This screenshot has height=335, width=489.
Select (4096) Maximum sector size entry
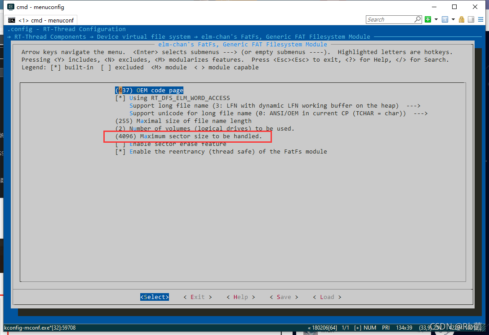click(188, 136)
